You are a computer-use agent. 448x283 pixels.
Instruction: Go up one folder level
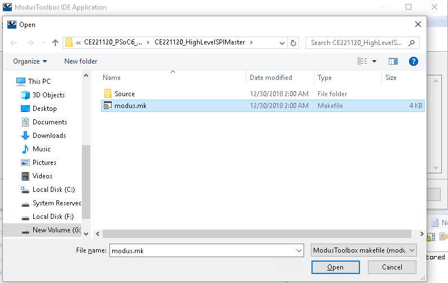click(x=55, y=43)
